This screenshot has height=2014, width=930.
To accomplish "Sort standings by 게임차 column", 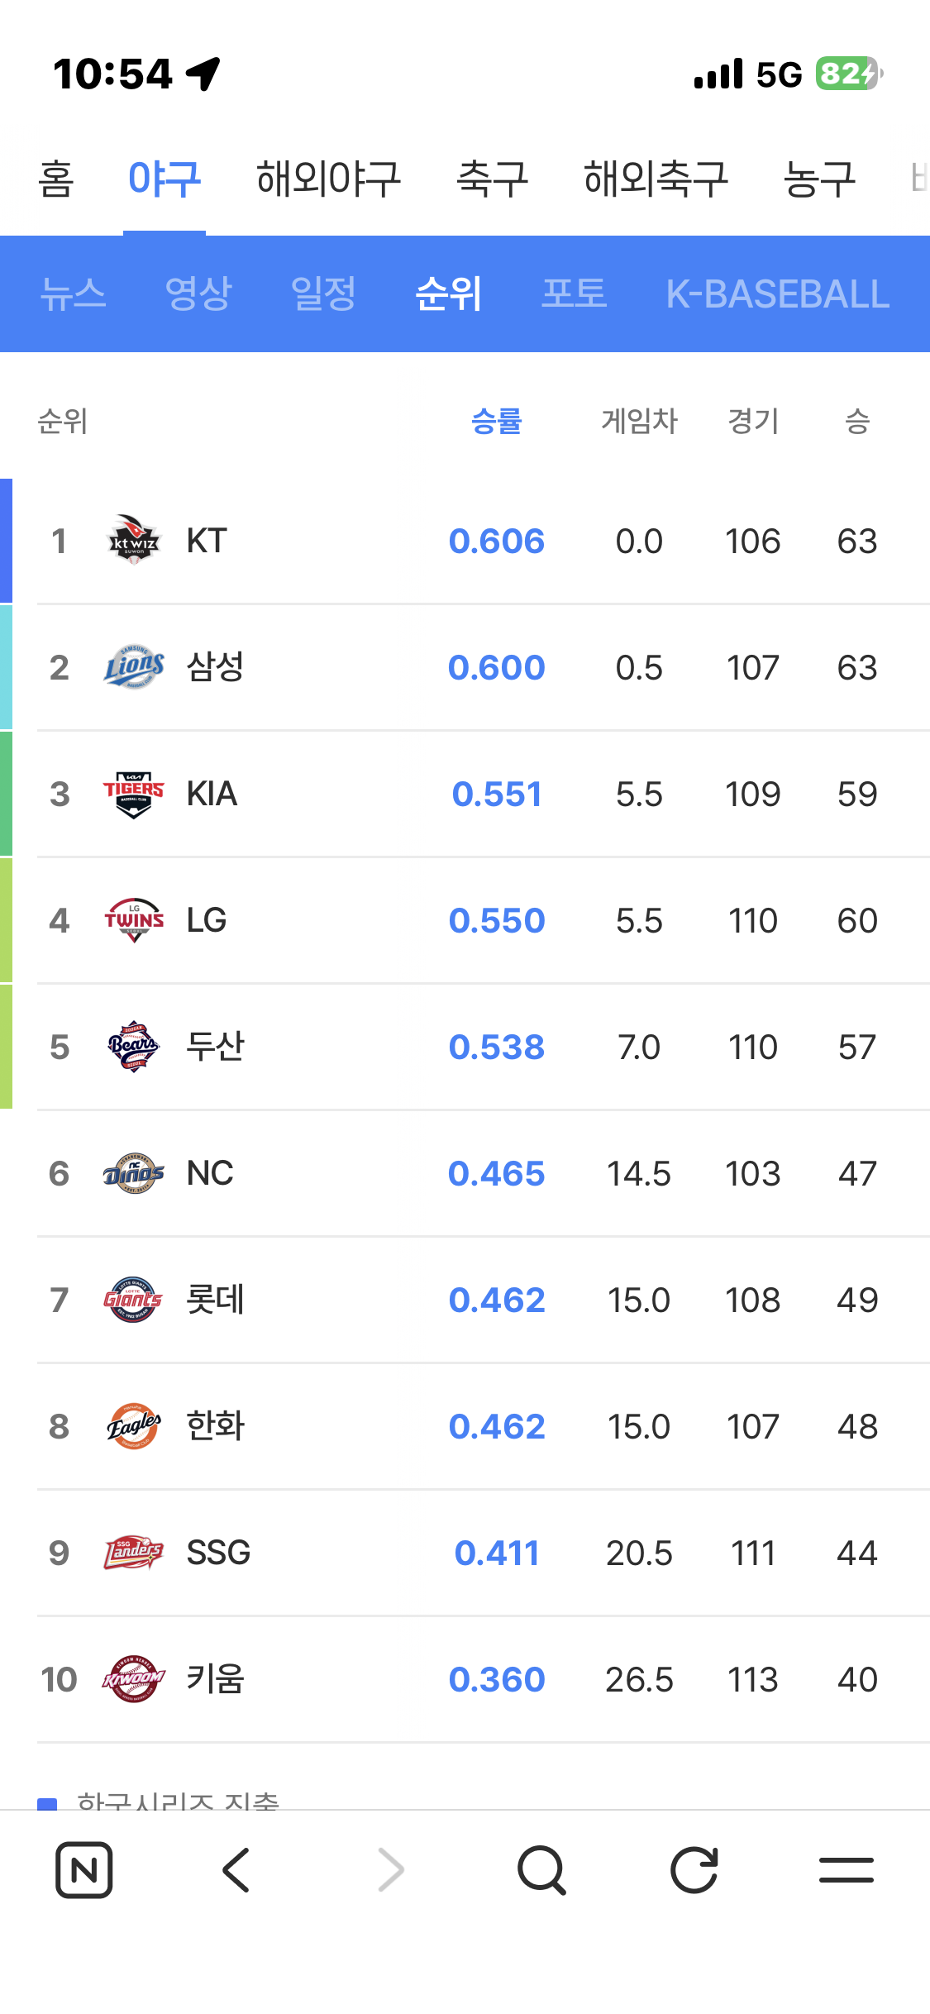I will (x=639, y=422).
